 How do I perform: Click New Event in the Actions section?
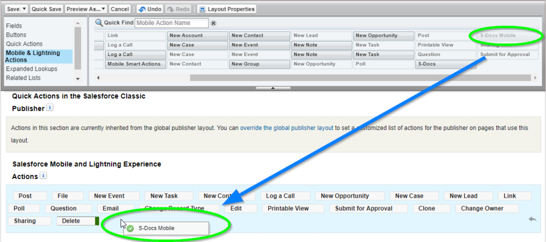tap(114, 196)
